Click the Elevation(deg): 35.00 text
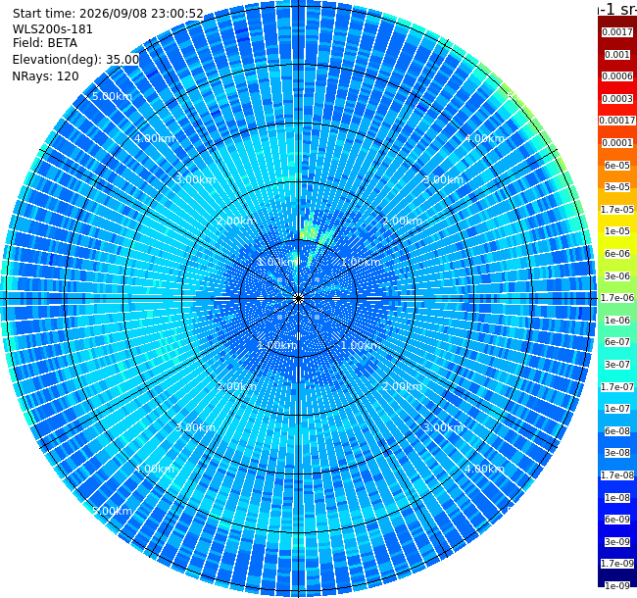Image resolution: width=637 pixels, height=598 pixels. [75, 60]
